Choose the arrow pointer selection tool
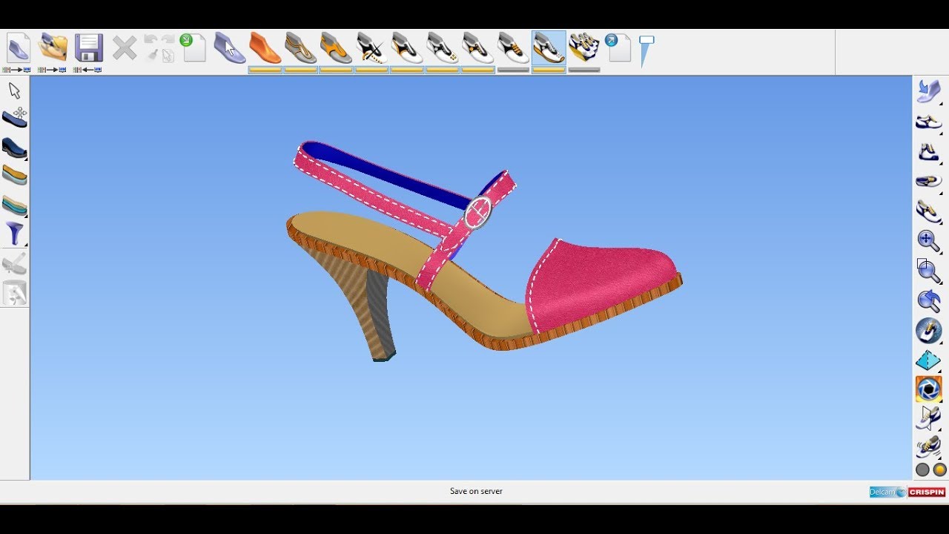949x534 pixels. pyautogui.click(x=14, y=91)
